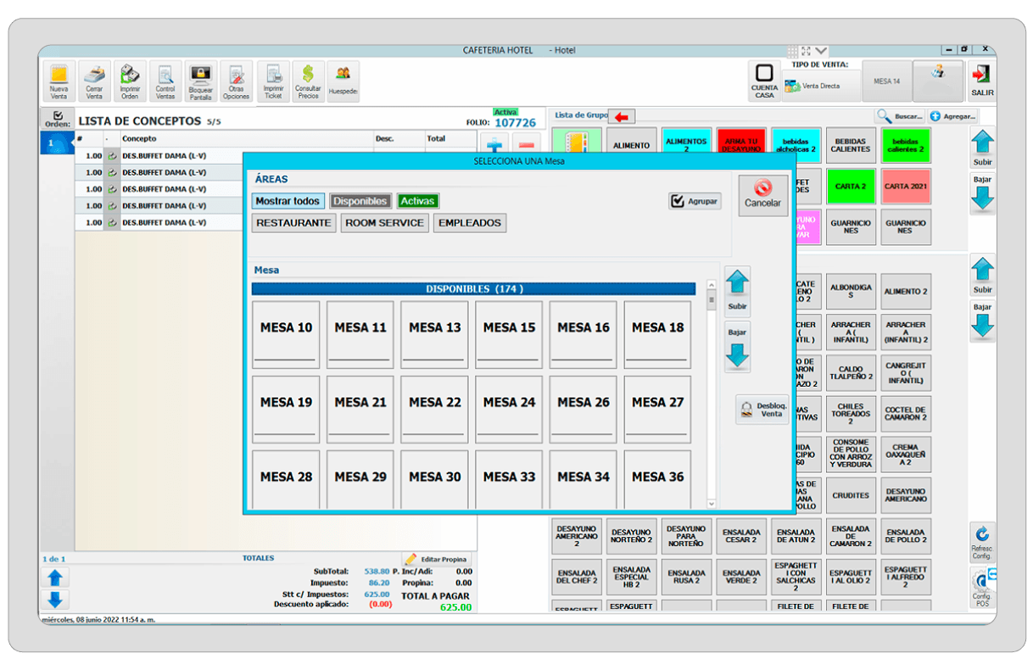
Task: Expand the chevron at the top title bar
Action: click(x=821, y=51)
